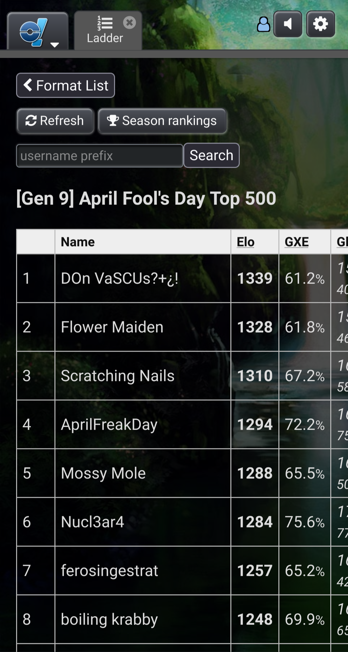The image size is (348, 652).
Task: Open the user profile icon
Action: [x=264, y=24]
